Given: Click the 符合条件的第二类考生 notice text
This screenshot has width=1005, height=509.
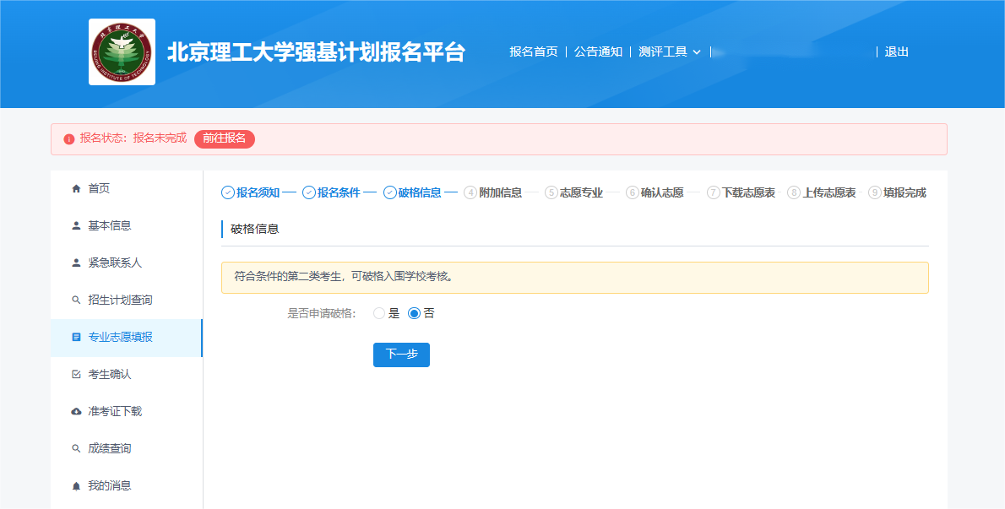Looking at the screenshot, I should 345,277.
